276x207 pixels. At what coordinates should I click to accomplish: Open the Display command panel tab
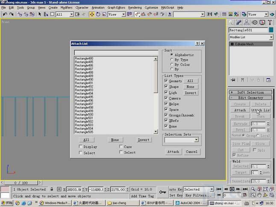pyautogui.click(x=262, y=23)
